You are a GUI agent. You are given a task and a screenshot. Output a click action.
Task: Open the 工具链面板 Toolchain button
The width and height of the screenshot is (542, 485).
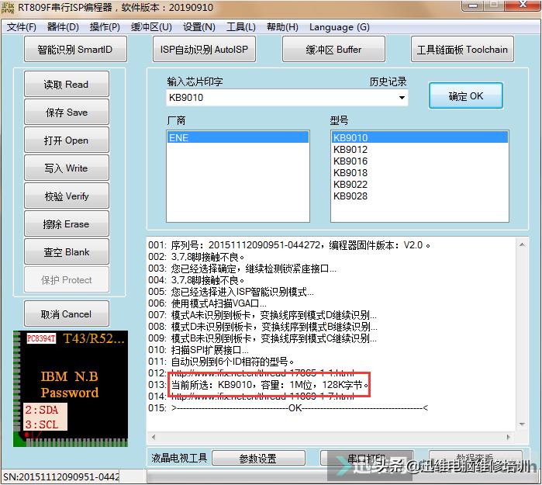(x=462, y=49)
